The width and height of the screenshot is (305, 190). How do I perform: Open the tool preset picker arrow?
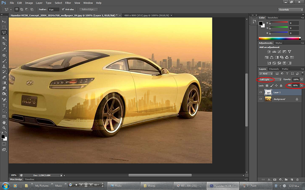click(11, 9)
